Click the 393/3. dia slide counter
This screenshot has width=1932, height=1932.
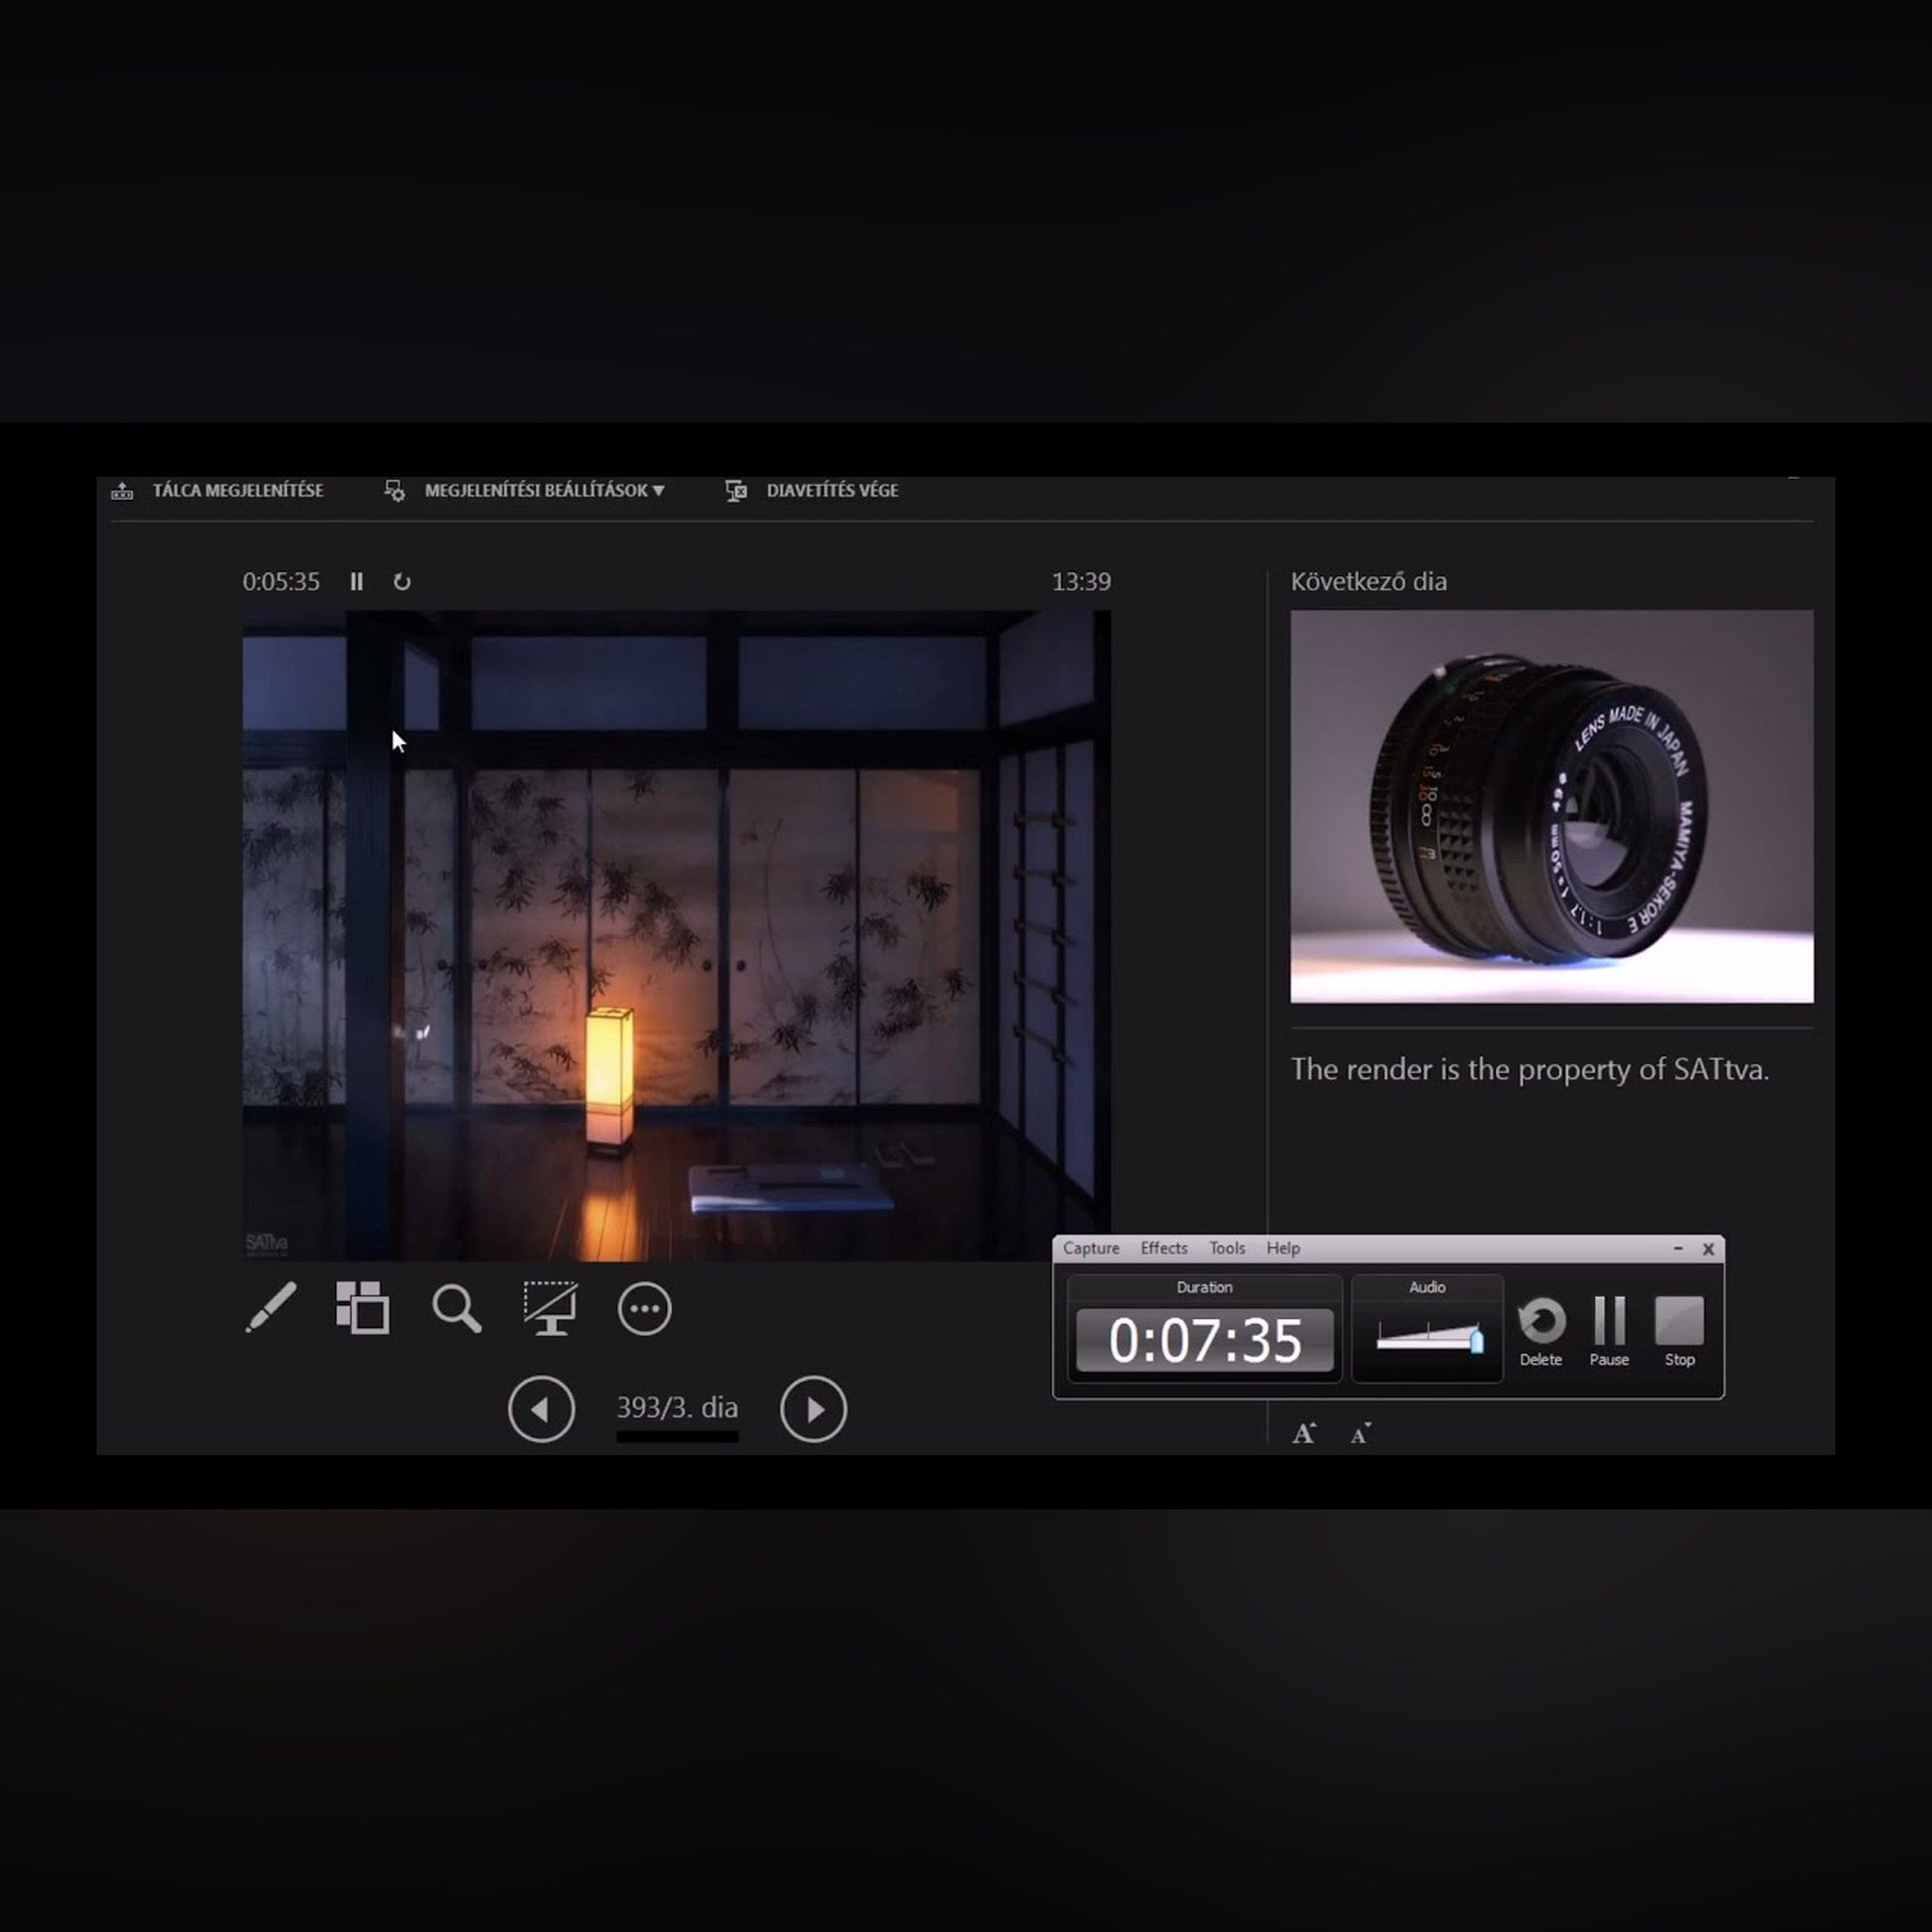677,1407
